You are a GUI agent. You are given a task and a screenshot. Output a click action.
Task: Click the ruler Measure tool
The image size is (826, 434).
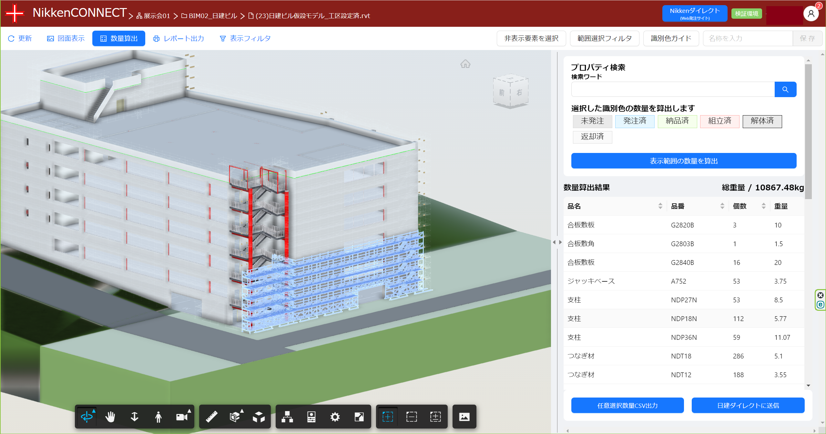[212, 417]
